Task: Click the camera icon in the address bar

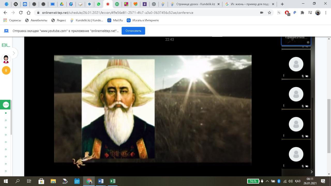Action: (x=262, y=13)
